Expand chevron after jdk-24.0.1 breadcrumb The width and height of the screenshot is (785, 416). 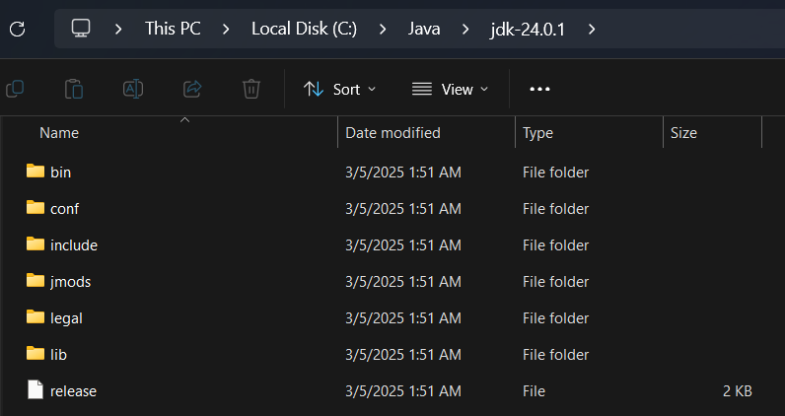pos(592,29)
